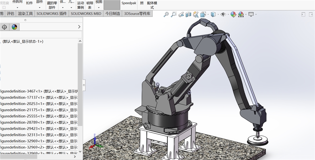
Task: Activate the Section View icon
Action: coord(188,14)
